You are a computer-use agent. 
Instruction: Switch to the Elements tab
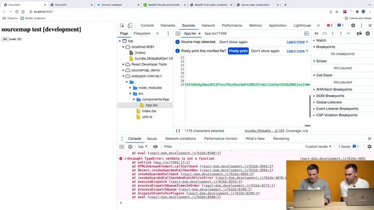click(x=168, y=26)
